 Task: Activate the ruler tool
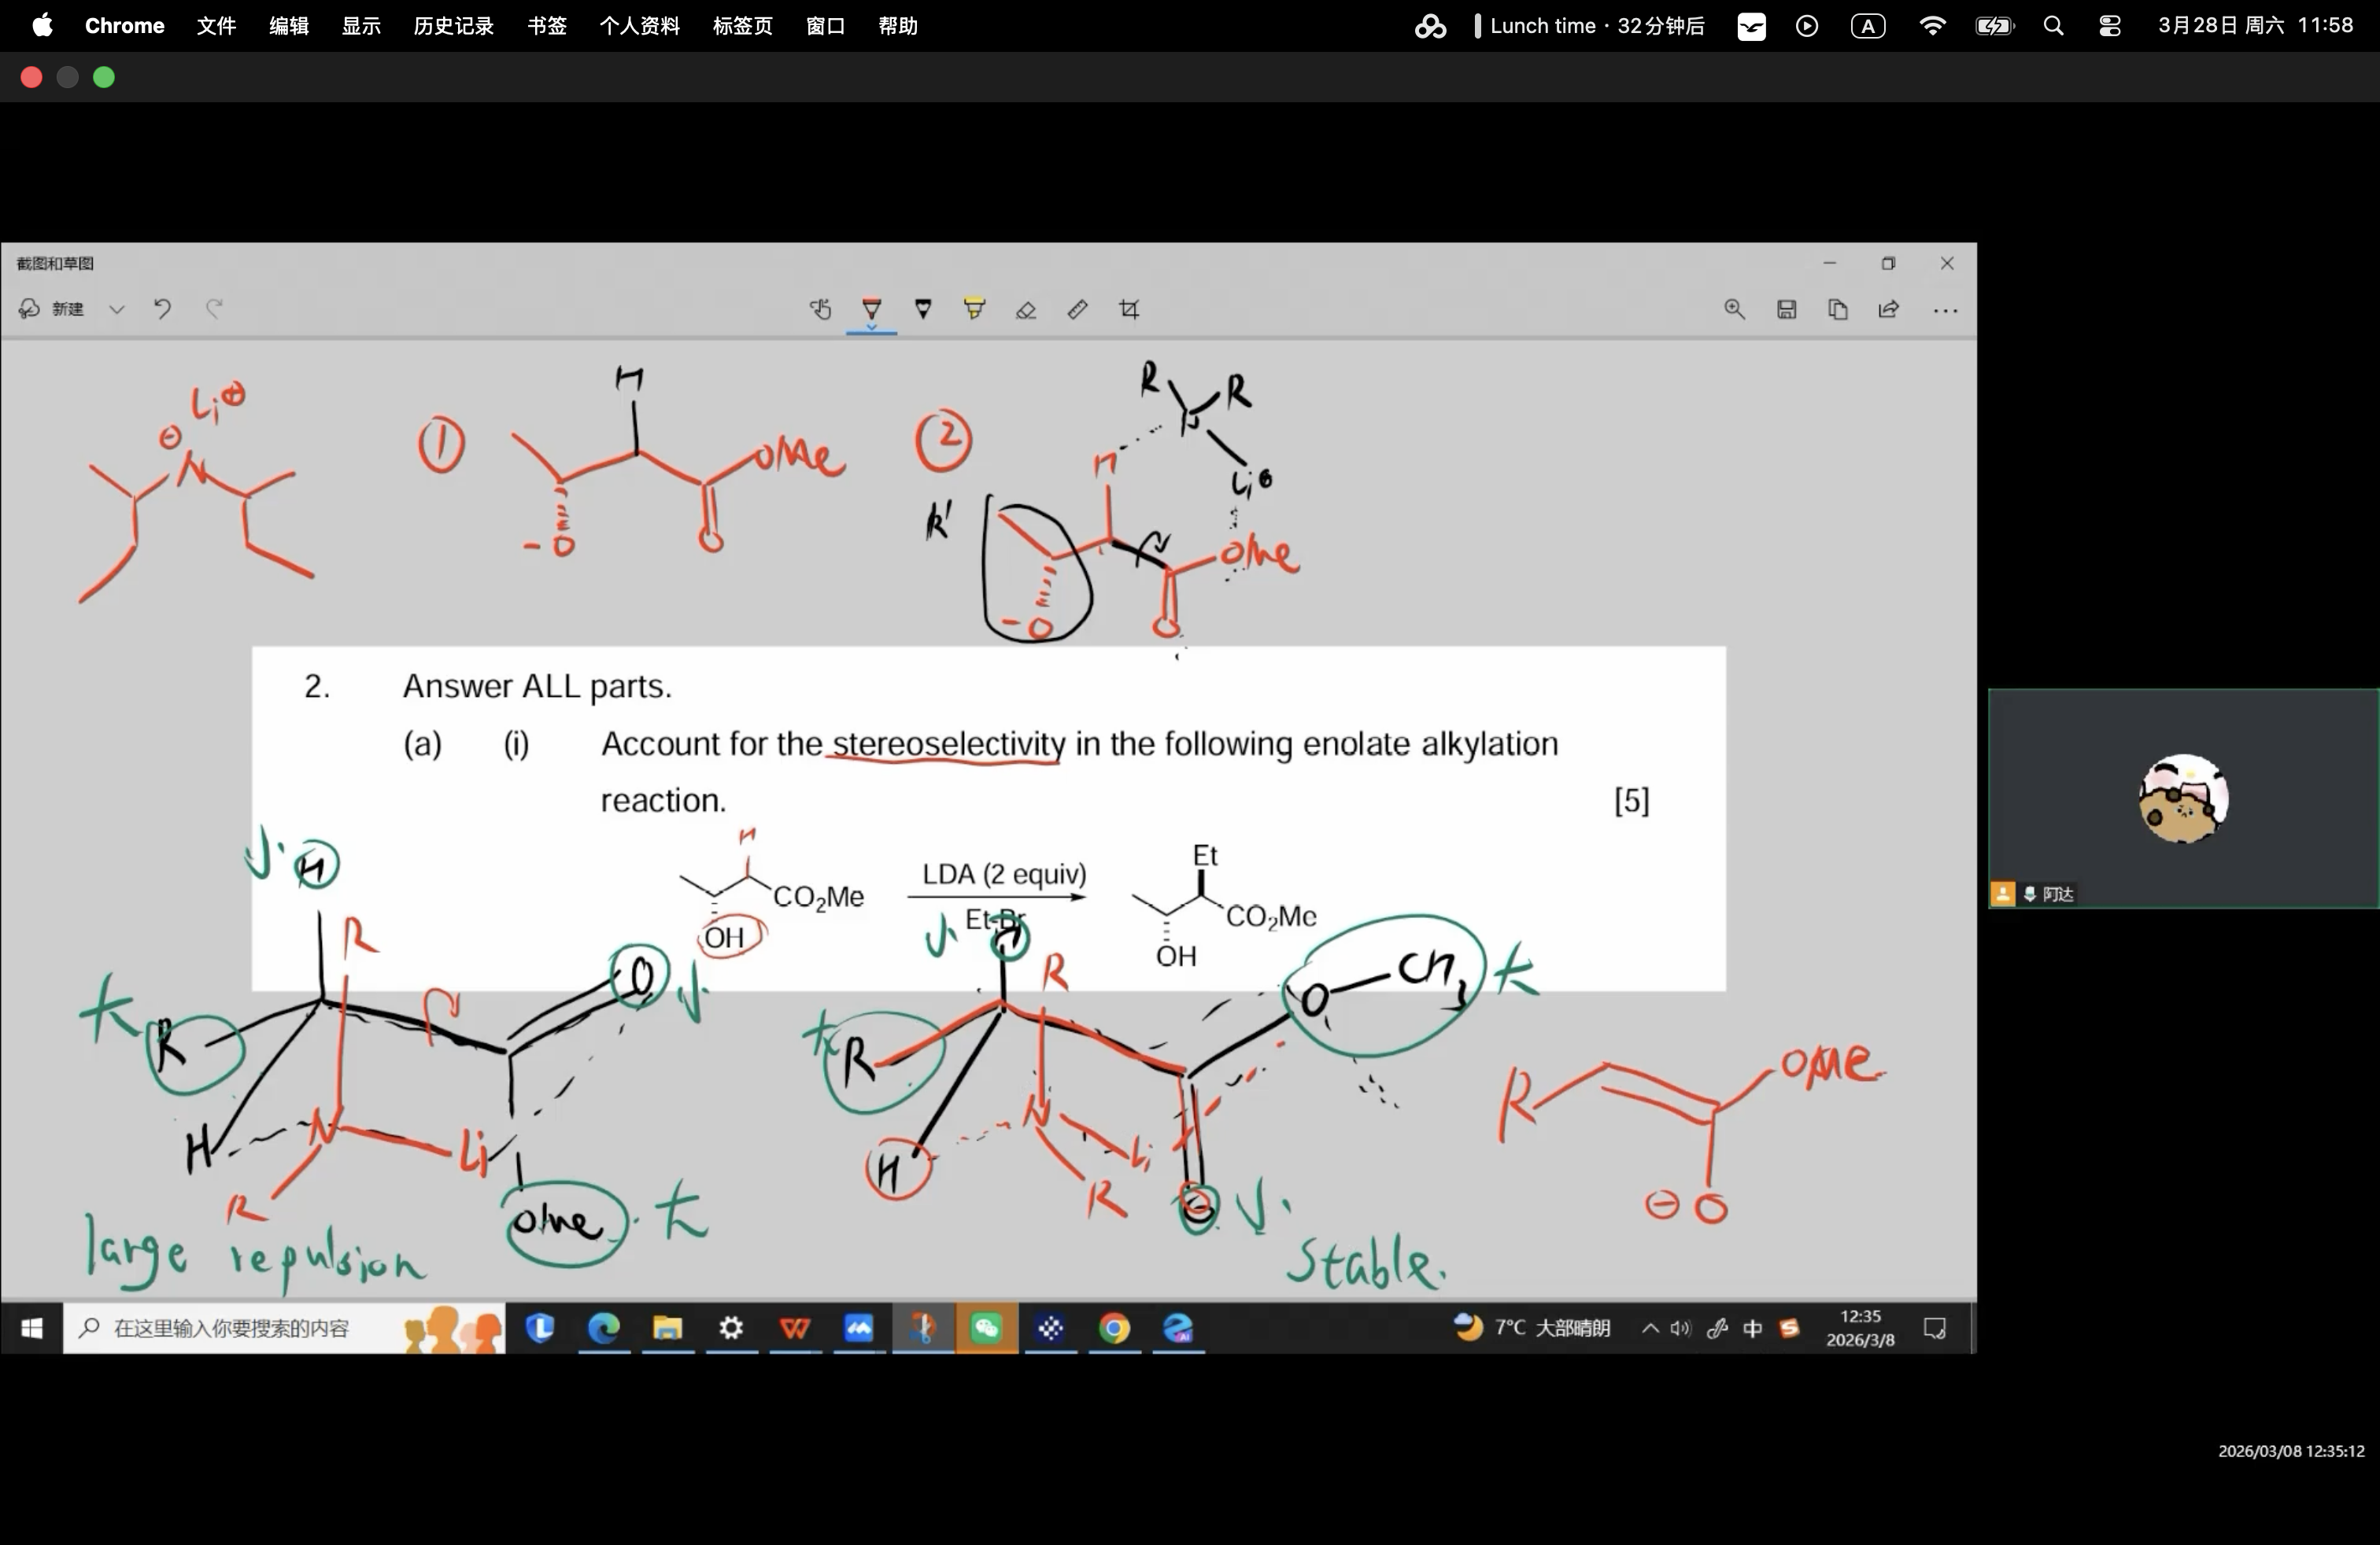(x=1077, y=309)
